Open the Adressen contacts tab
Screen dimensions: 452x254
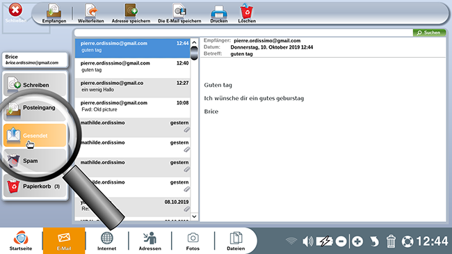pos(150,241)
